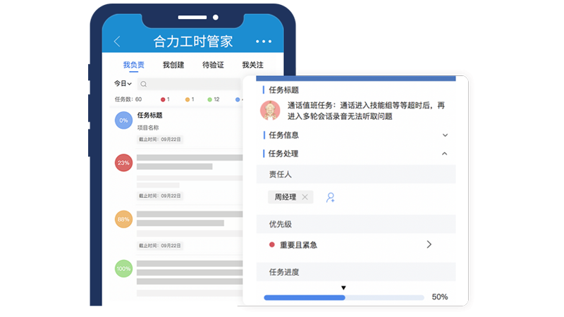564x317 pixels.
Task: Click the task owner avatar image
Action: click(270, 111)
